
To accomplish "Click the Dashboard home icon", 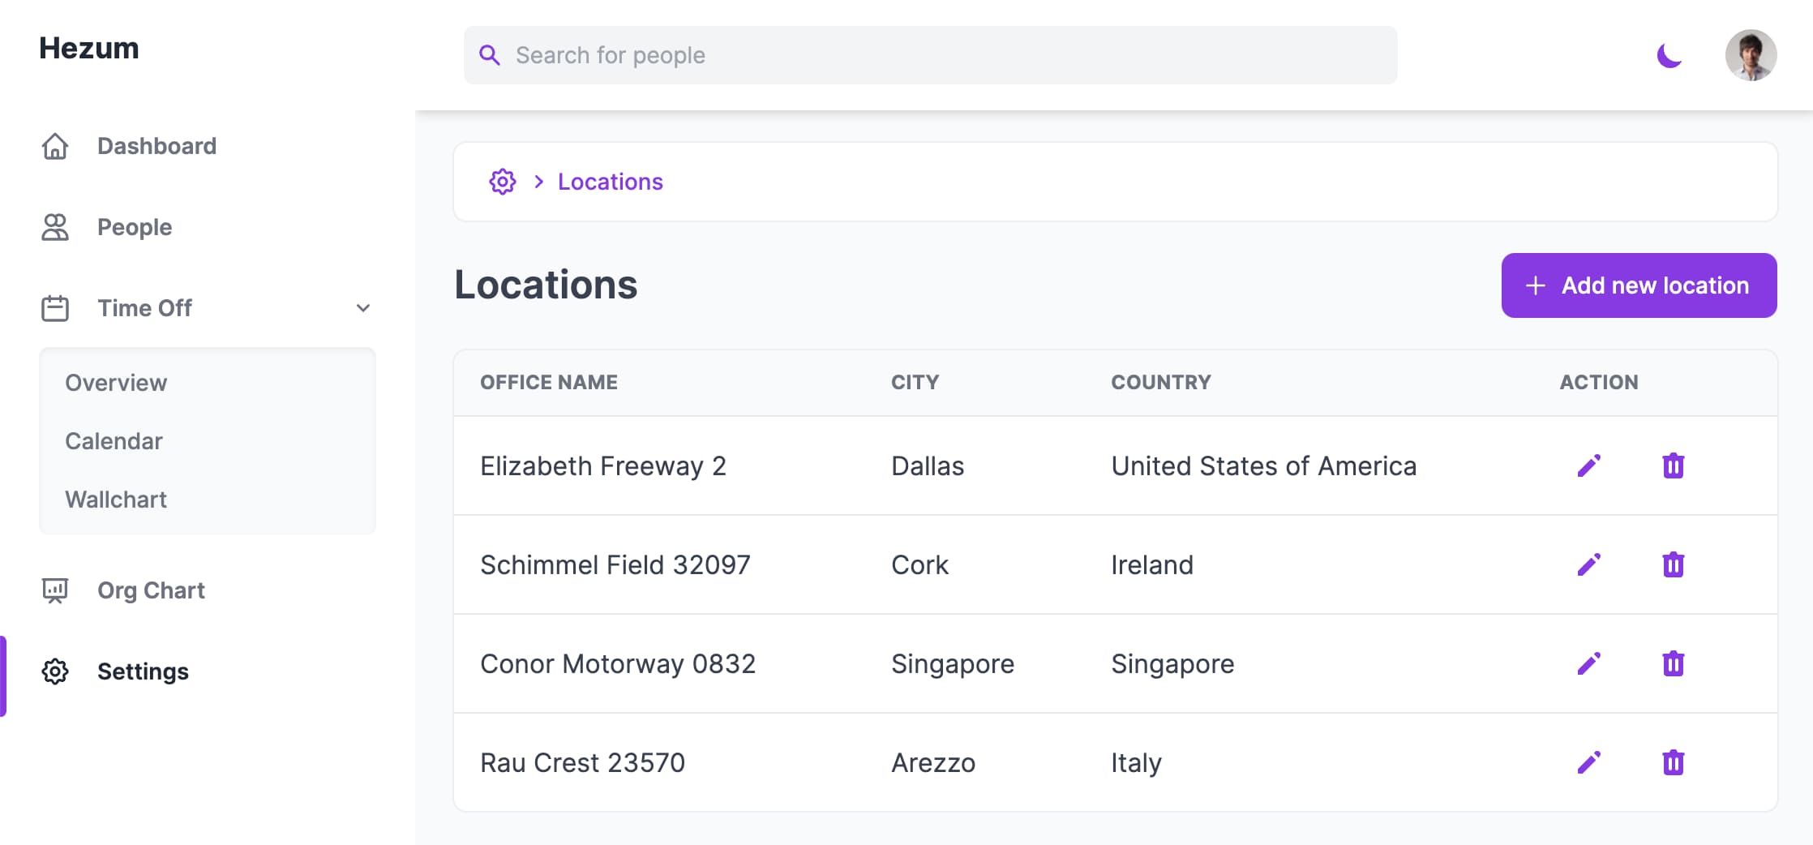I will pos(55,146).
